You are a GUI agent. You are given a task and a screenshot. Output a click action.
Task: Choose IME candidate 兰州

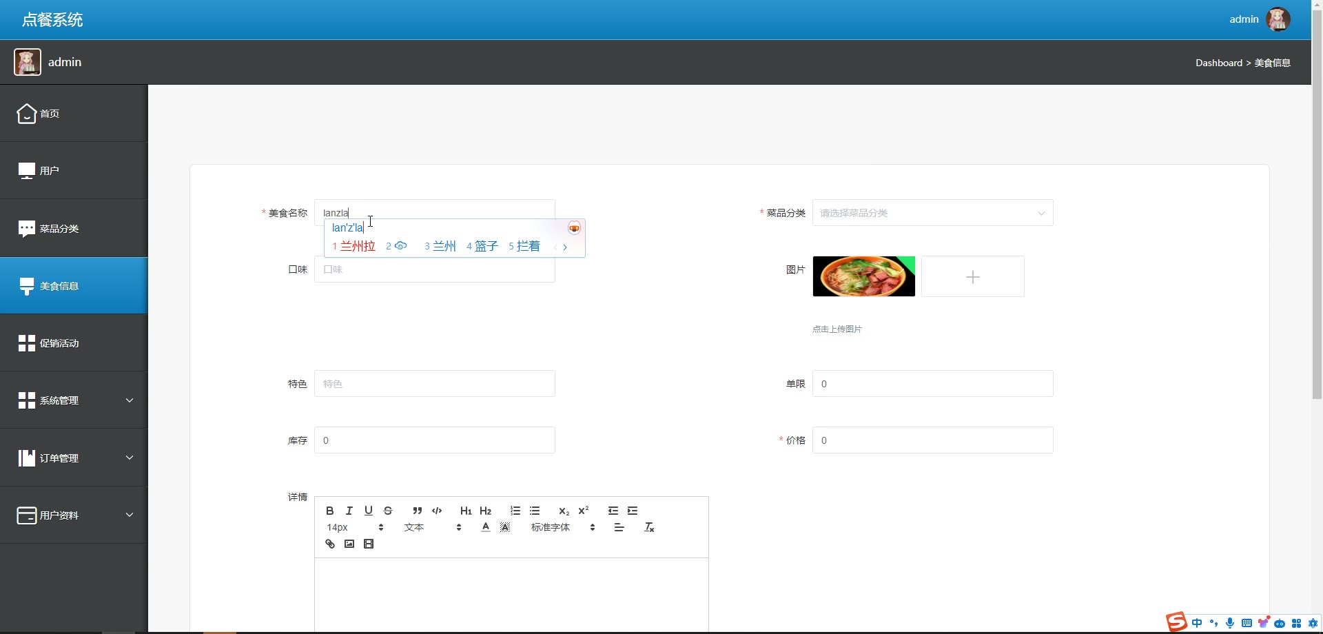[x=440, y=246]
